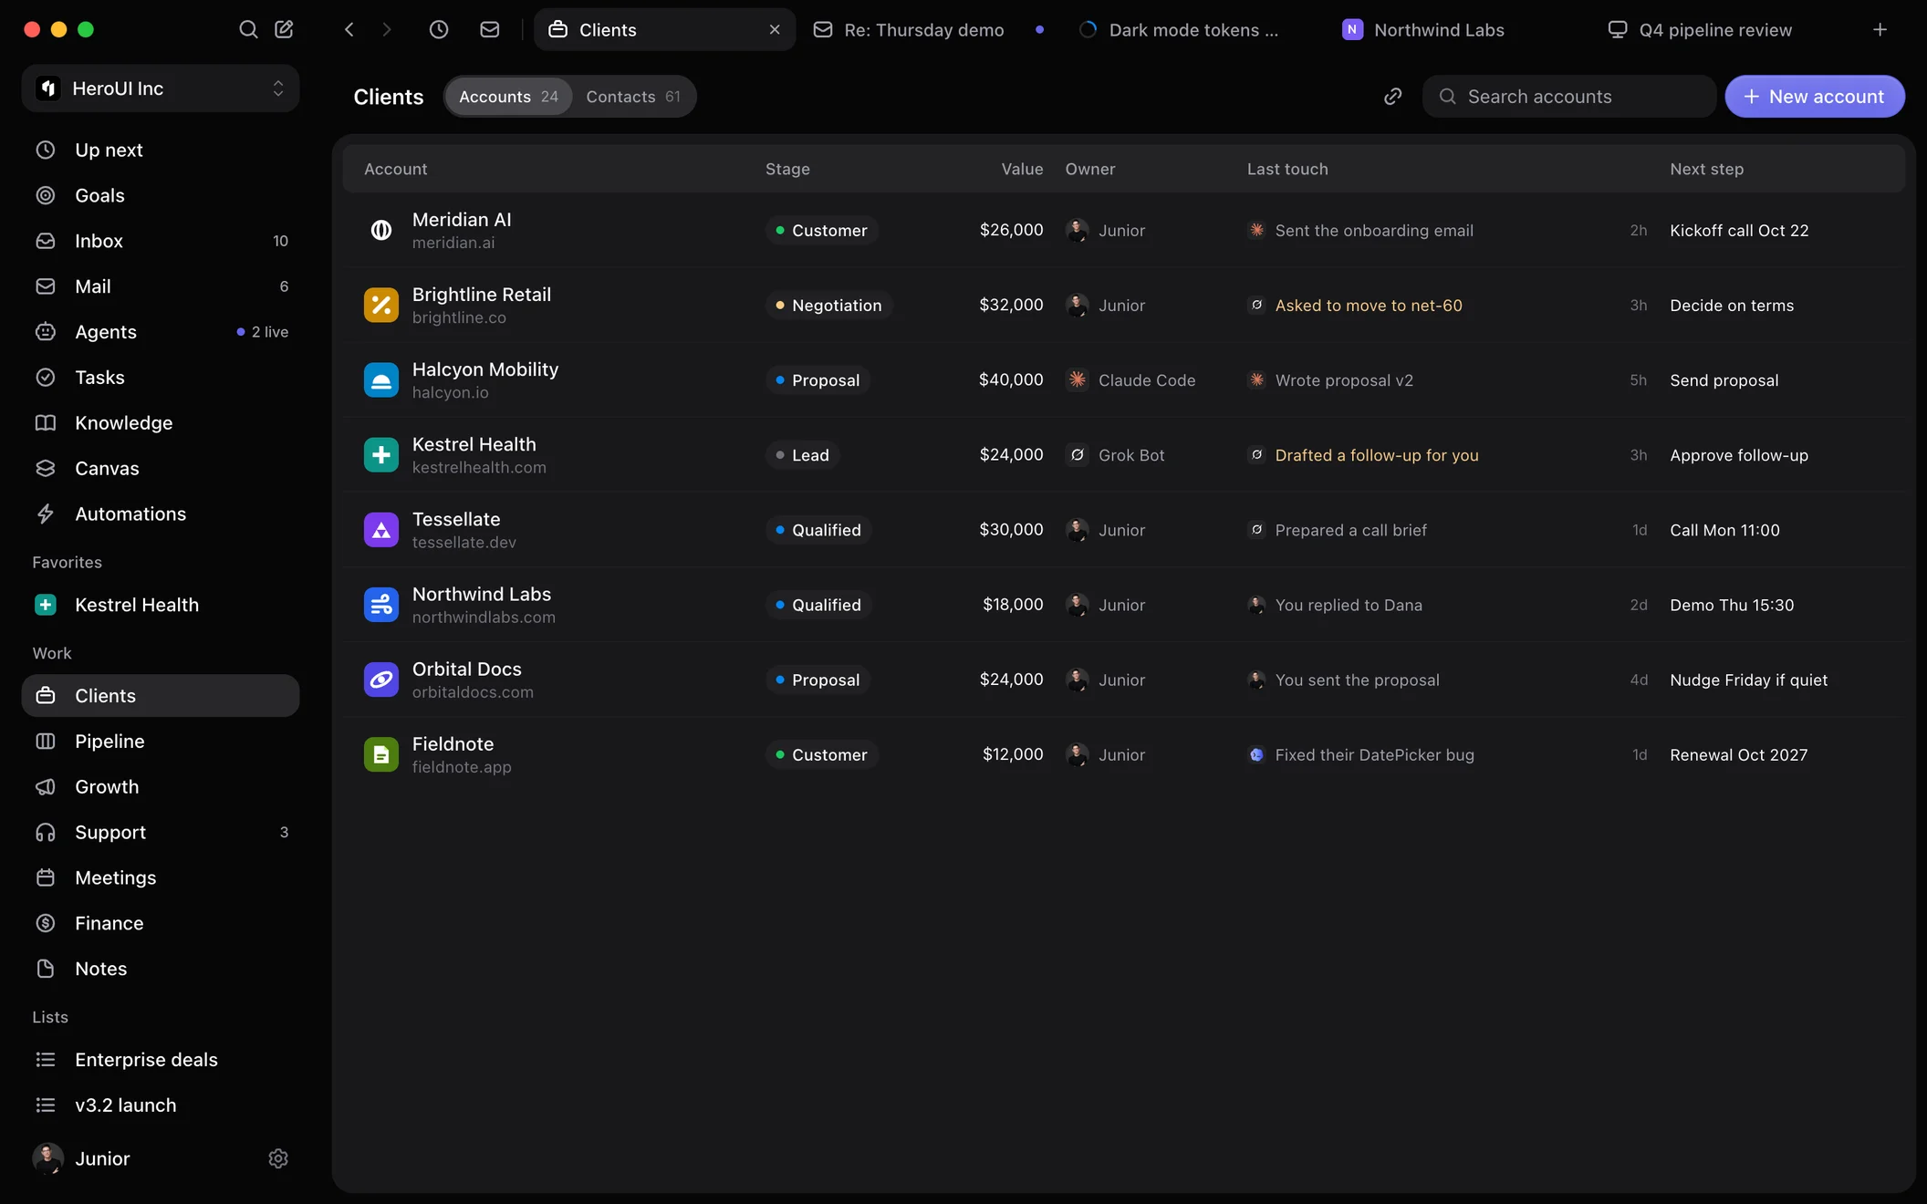Open the Enterprise deals list

161,1060
